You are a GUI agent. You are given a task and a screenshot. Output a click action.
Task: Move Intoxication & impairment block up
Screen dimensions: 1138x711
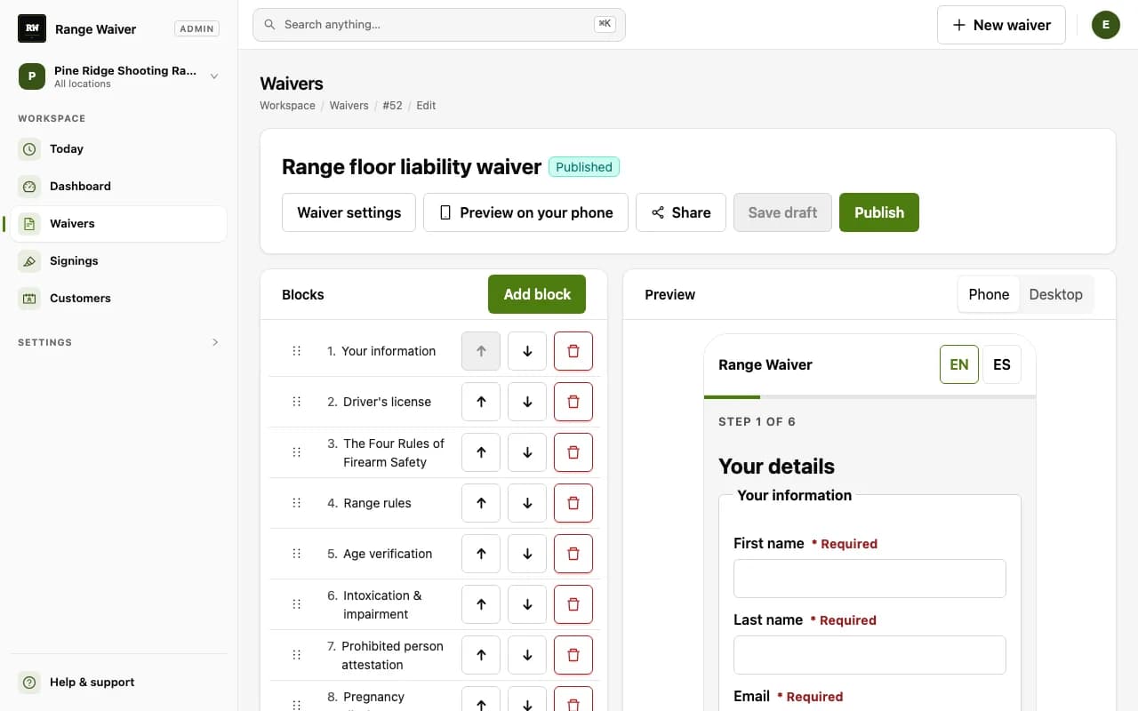pyautogui.click(x=481, y=604)
